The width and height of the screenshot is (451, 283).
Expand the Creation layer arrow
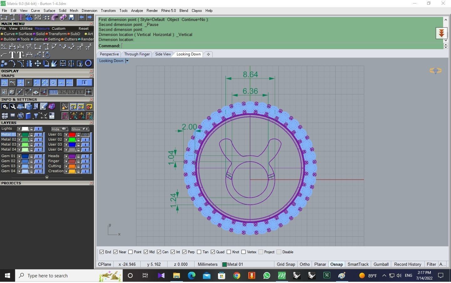[66, 171]
